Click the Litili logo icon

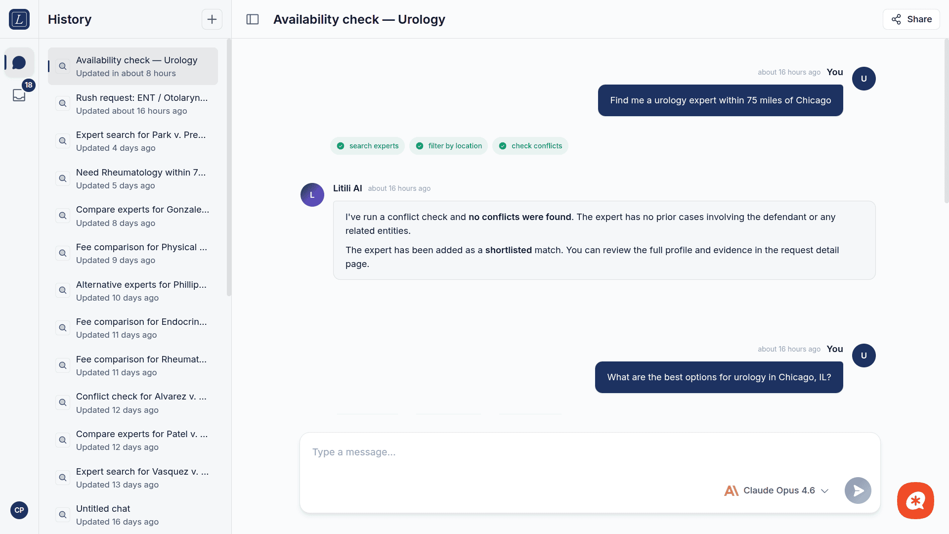tap(19, 19)
